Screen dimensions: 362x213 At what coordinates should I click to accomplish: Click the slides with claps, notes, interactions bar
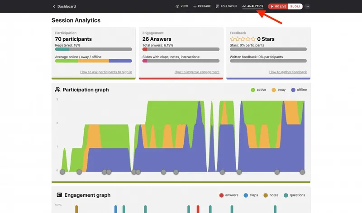[x=181, y=61]
